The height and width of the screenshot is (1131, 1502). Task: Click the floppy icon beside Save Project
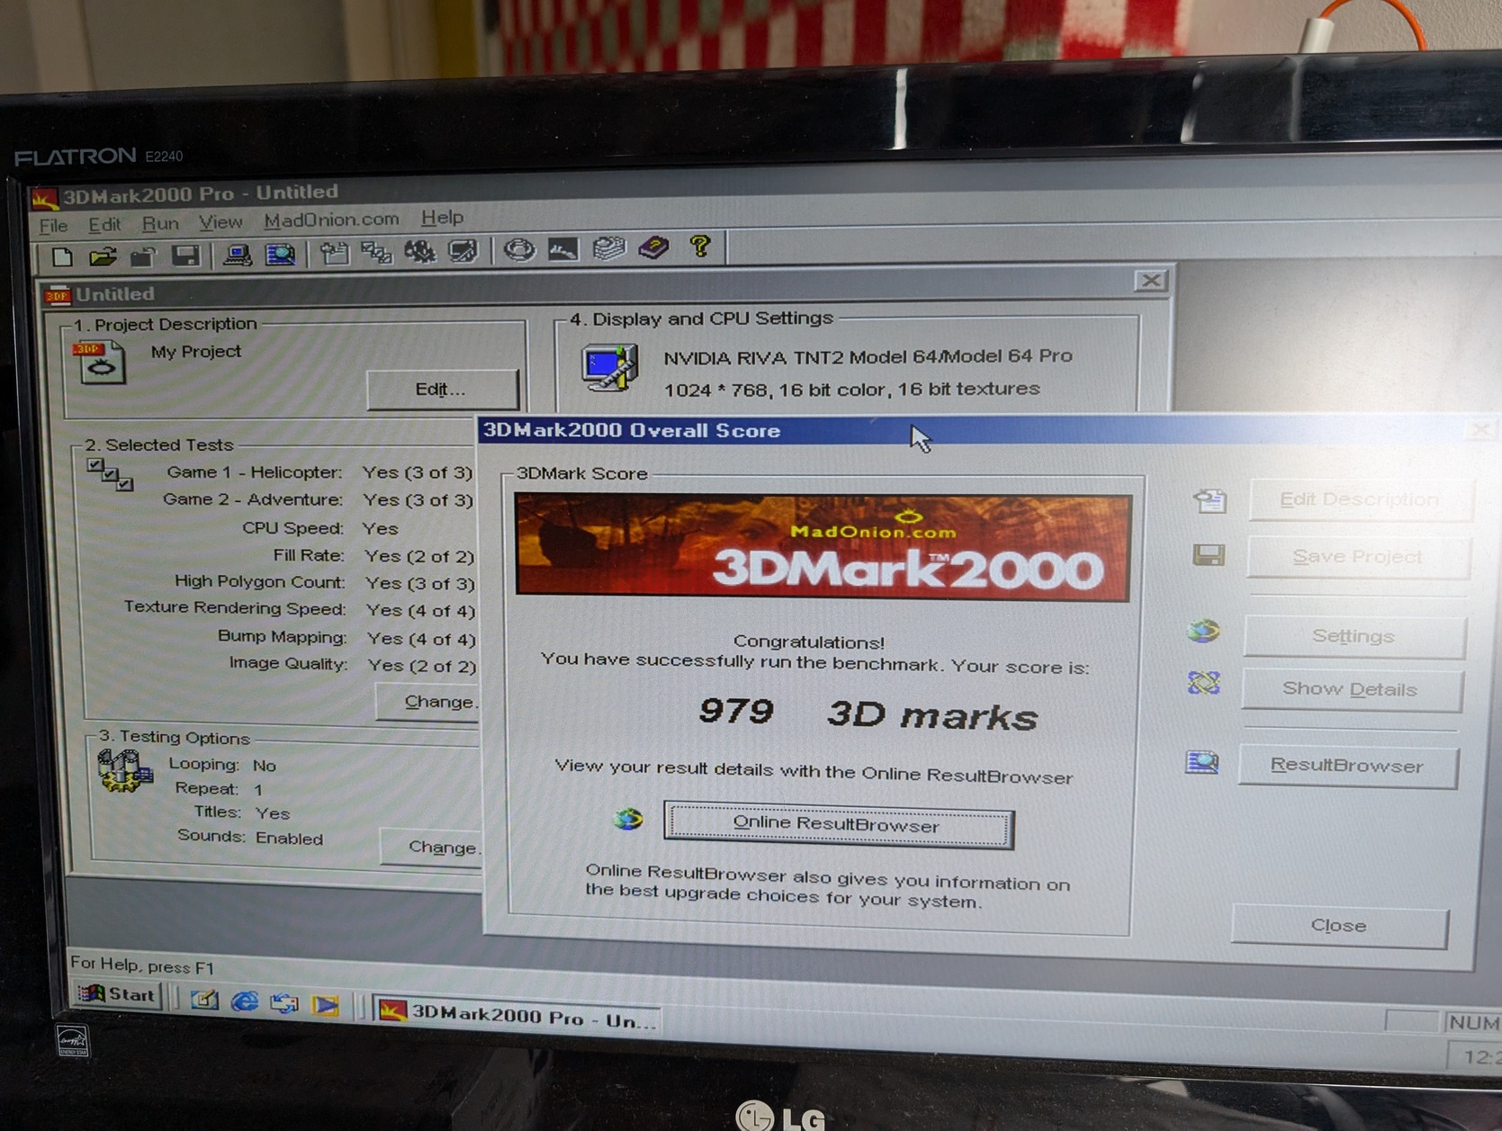pyautogui.click(x=1208, y=554)
